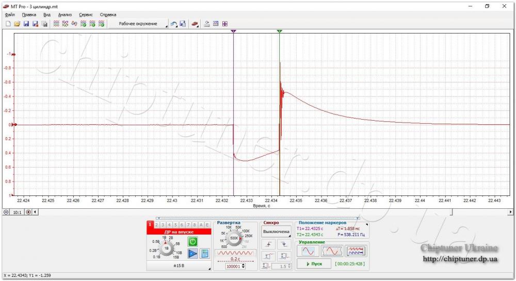516x281 pixels.
Task: Open the channel calculator icon
Action: pos(205,253)
